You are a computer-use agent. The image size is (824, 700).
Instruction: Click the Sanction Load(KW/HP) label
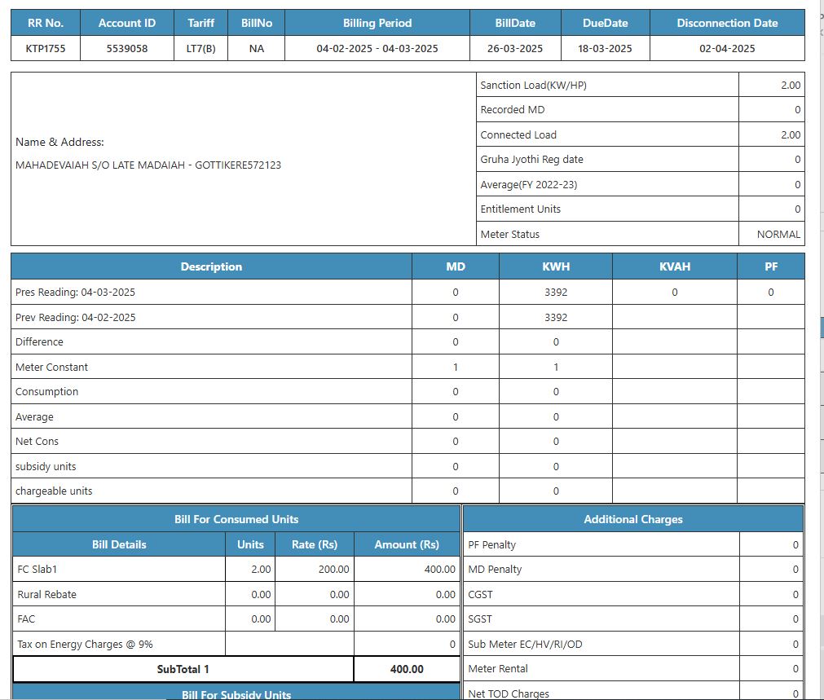533,85
